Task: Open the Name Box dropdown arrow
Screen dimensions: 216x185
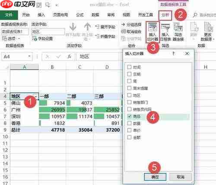Action: pyautogui.click(x=29, y=56)
